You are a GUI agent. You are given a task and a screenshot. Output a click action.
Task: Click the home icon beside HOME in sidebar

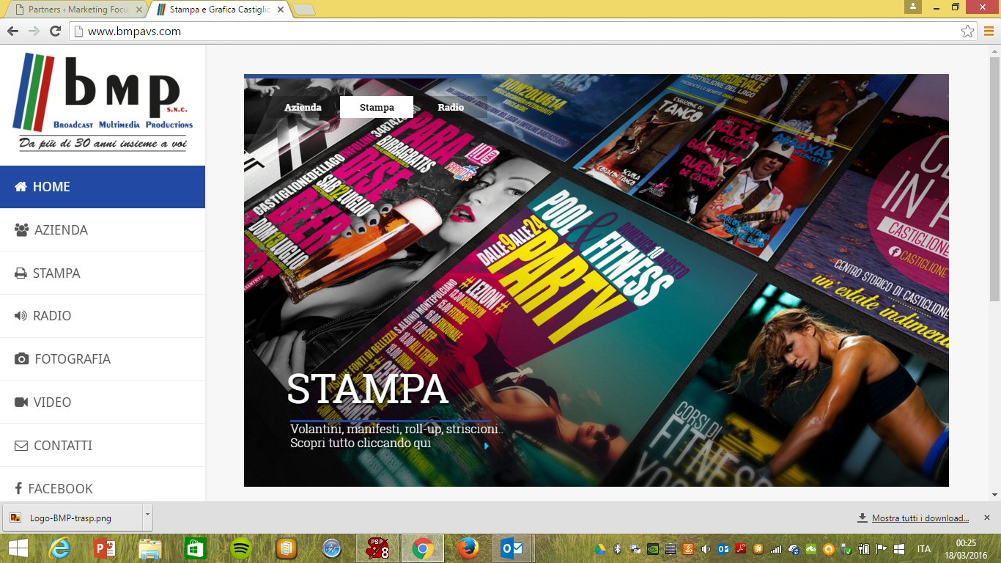pyautogui.click(x=21, y=187)
